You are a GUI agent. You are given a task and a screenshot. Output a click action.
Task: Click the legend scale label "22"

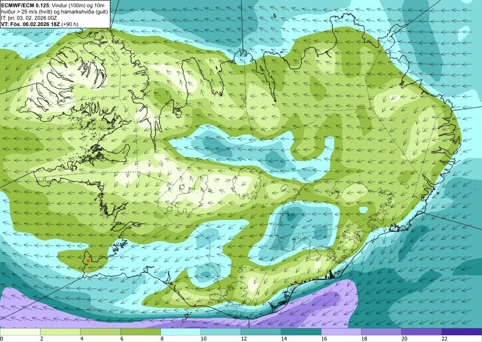coord(444,339)
